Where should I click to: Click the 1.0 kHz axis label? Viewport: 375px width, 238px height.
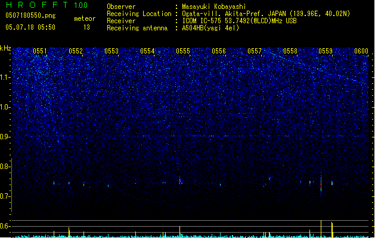point(5,107)
